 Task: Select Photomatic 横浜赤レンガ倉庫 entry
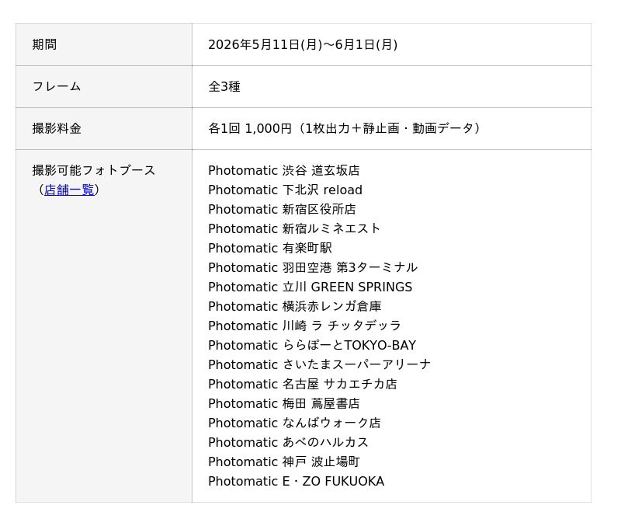tap(295, 306)
